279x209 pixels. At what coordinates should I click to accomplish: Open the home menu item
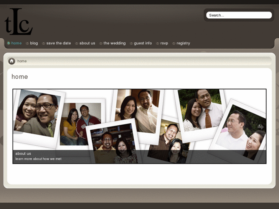tap(16, 43)
